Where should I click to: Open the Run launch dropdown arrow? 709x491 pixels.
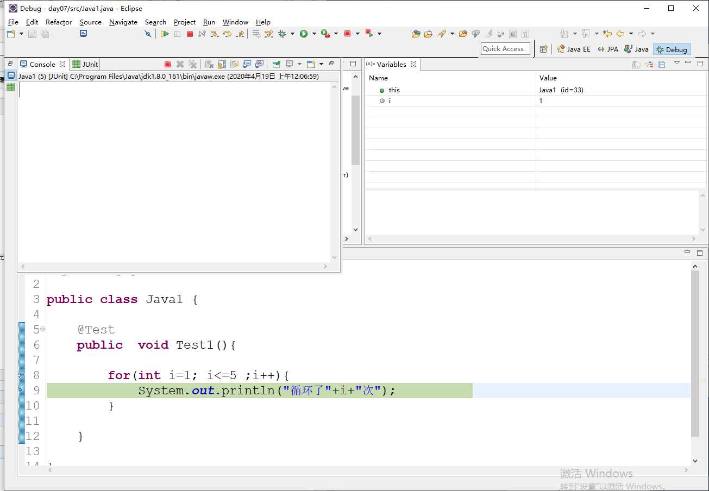tap(314, 34)
